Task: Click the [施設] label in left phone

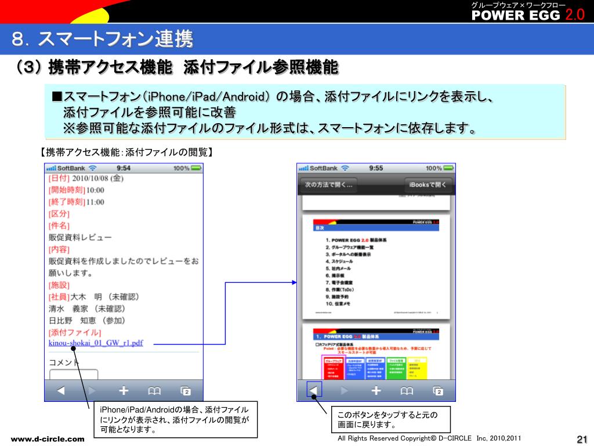Action: click(59, 285)
